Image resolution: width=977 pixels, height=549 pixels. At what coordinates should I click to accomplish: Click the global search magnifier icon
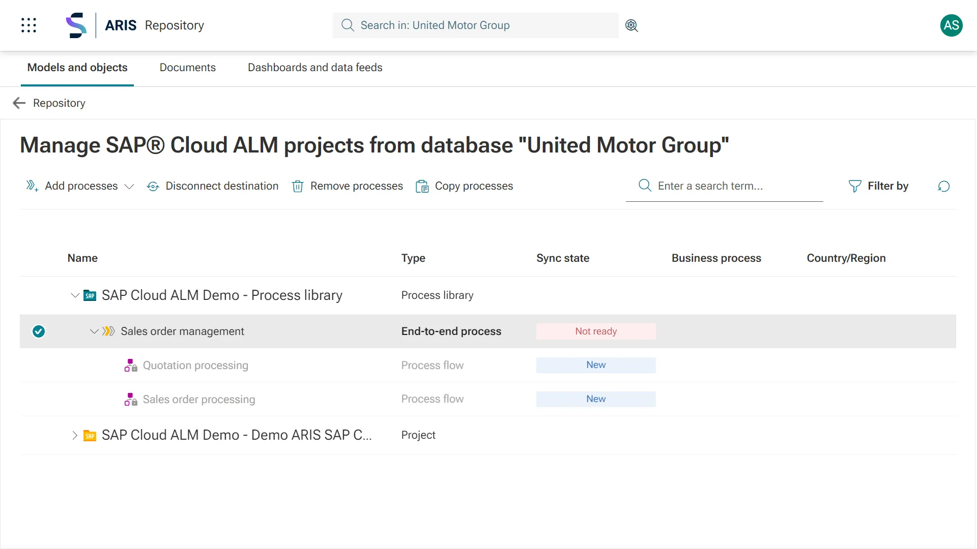coord(348,25)
